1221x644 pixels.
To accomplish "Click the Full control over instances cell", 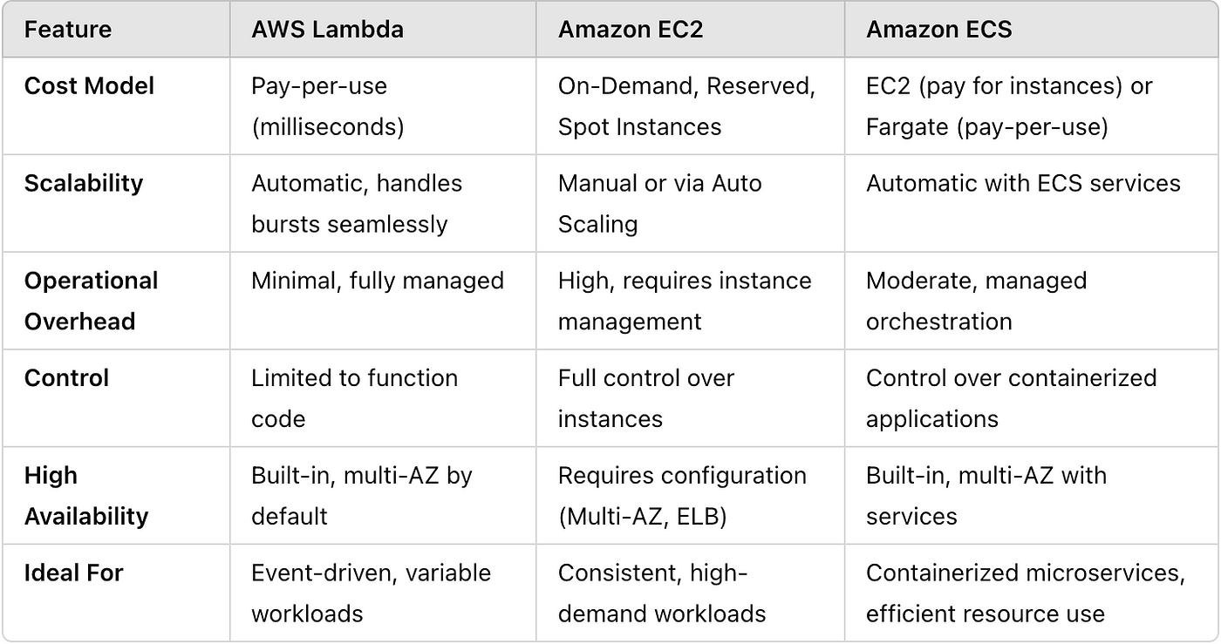I will pyautogui.click(x=645, y=398).
